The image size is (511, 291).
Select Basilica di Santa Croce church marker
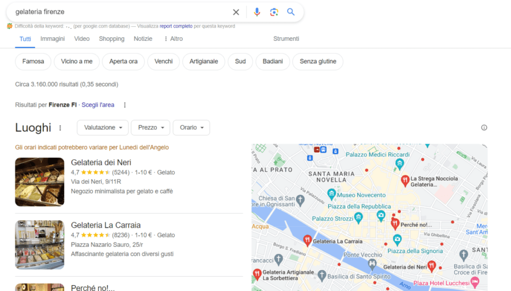[x=464, y=255]
